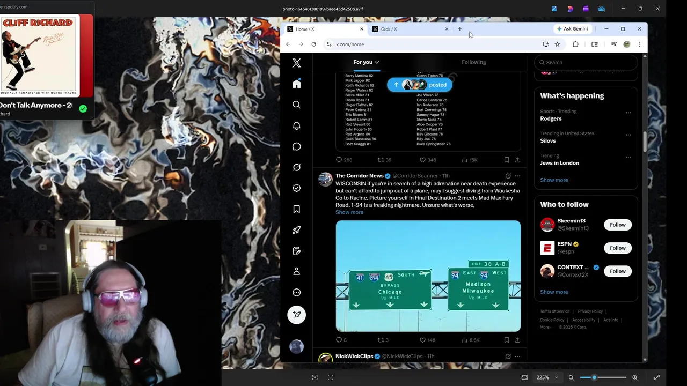Screen dimensions: 687x386
Task: Open more options on NickWickClips post
Action: tap(517, 356)
